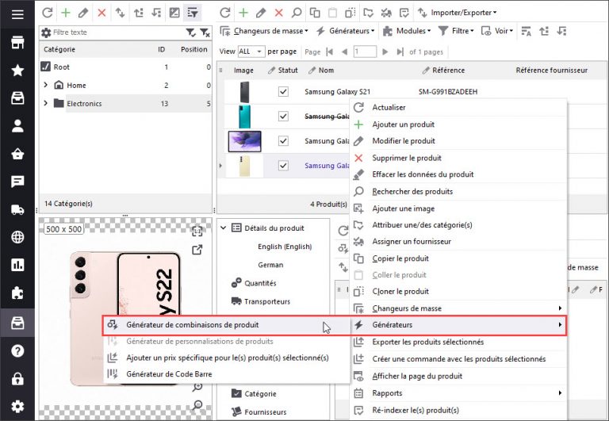Open customers person icon in sidebar
The height and width of the screenshot is (421, 609).
(x=17, y=126)
